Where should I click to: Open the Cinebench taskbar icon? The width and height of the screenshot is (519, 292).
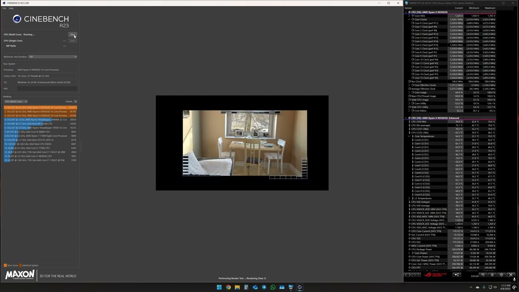point(300,287)
